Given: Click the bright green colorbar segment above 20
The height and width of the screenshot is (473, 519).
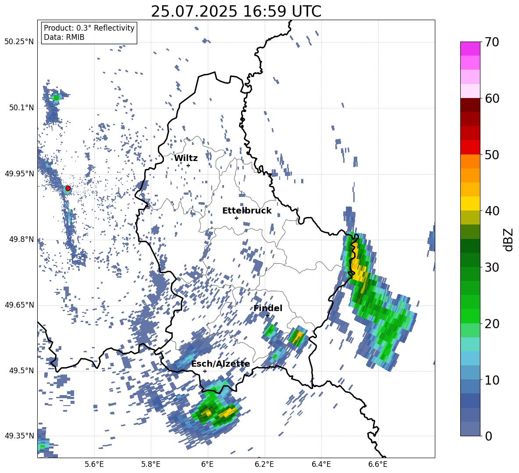Looking at the screenshot, I should [470, 316].
